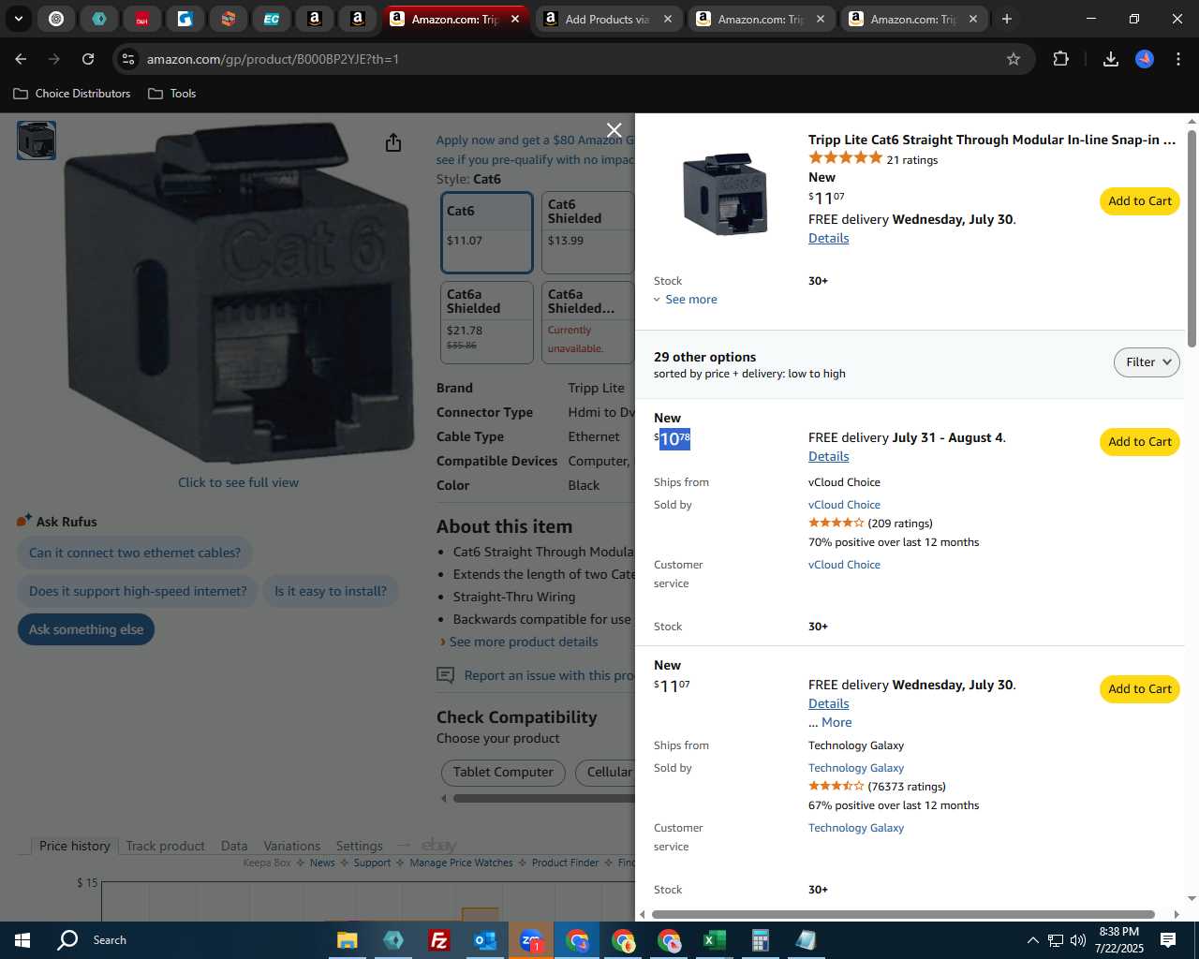Switch to Keepa Track product tab
Image resolution: width=1199 pixels, height=959 pixels.
pyautogui.click(x=165, y=846)
